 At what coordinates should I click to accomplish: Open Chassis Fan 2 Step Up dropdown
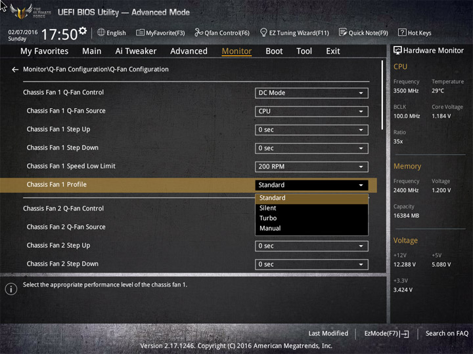311,246
